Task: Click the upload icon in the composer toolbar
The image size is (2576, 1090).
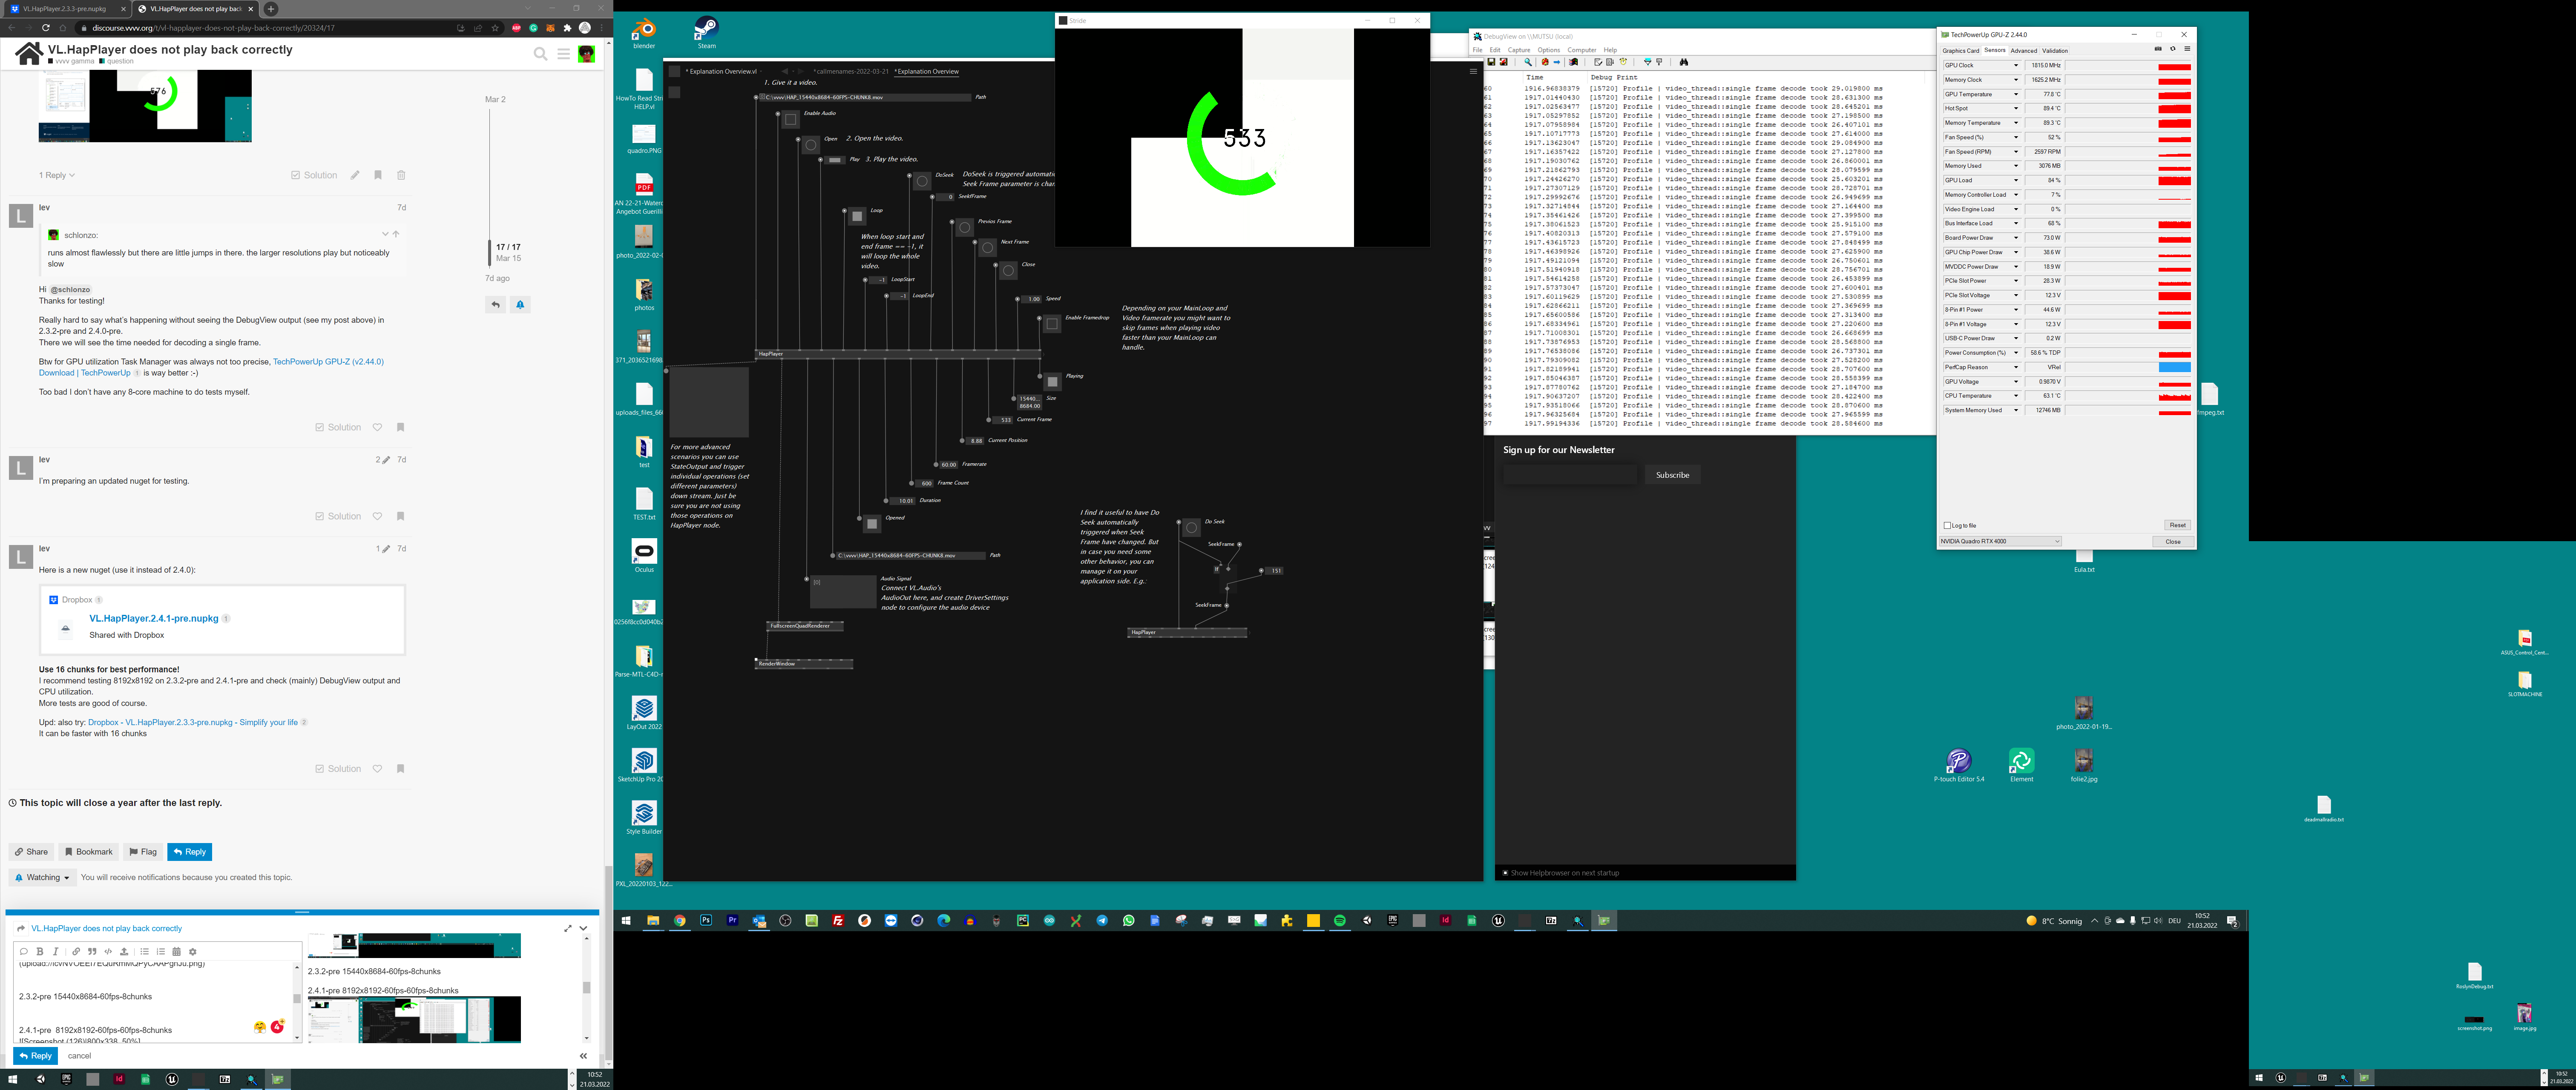Action: click(x=124, y=952)
